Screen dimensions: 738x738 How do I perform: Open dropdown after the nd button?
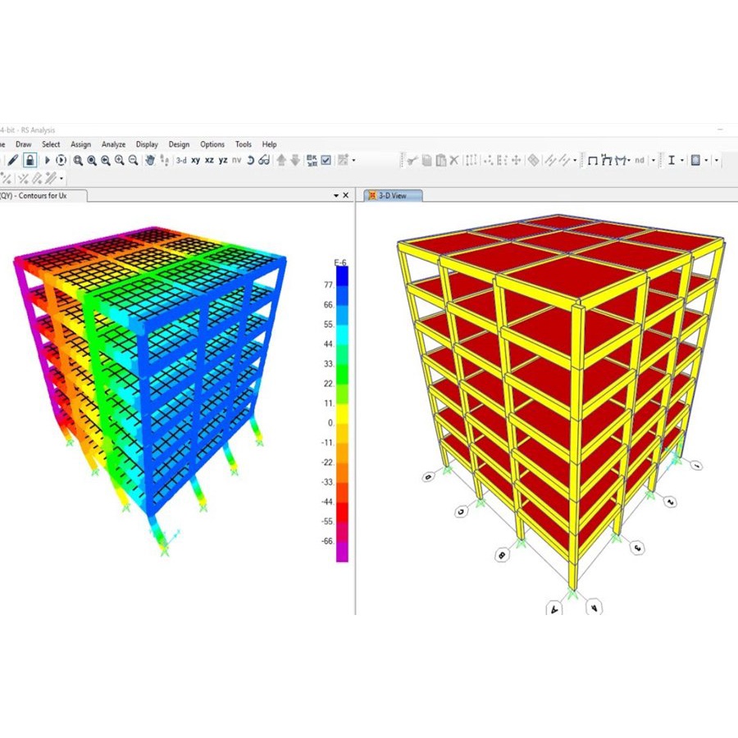pos(654,161)
